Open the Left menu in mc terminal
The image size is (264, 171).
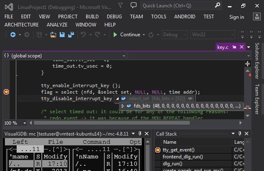pos(20,142)
